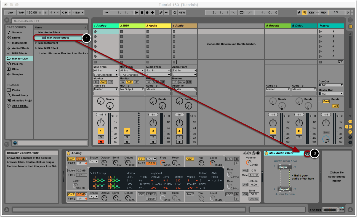Deactivate track 1 with its activator button
This screenshot has height=217, width=357.
(101, 131)
